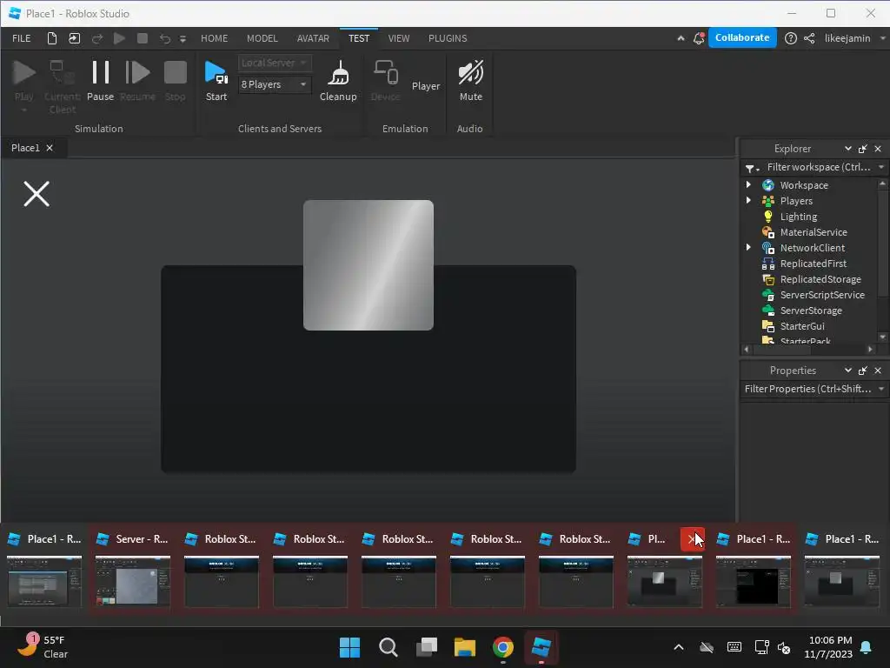The width and height of the screenshot is (890, 668).
Task: Select Lighting in the Explorer
Action: [798, 217]
